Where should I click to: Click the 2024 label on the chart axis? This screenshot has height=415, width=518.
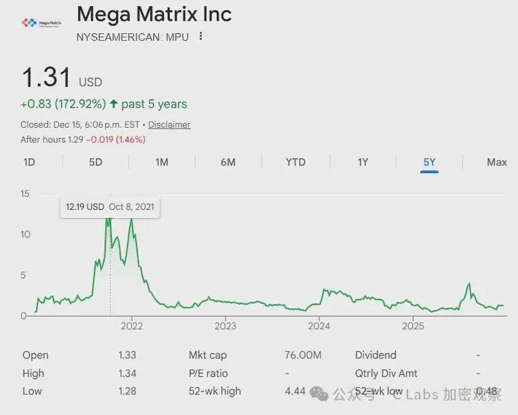318,327
